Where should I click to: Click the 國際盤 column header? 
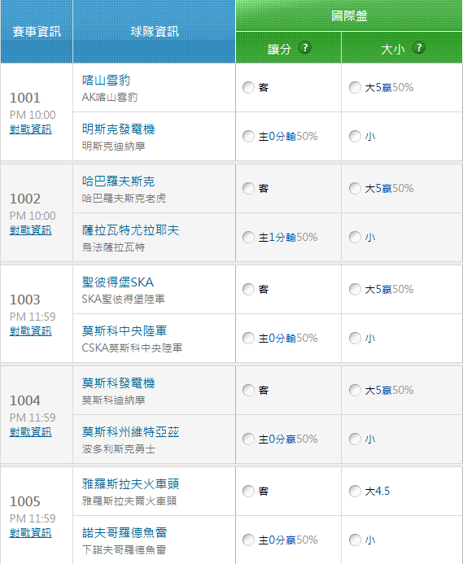coord(349,15)
